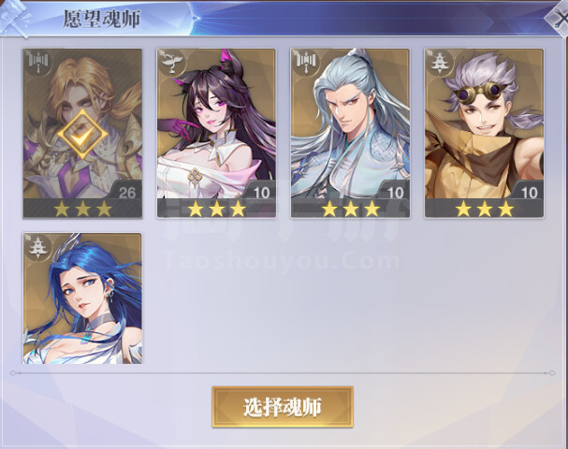The height and width of the screenshot is (449, 568).
Task: Click the three stars under goggles hero
Action: (x=485, y=209)
